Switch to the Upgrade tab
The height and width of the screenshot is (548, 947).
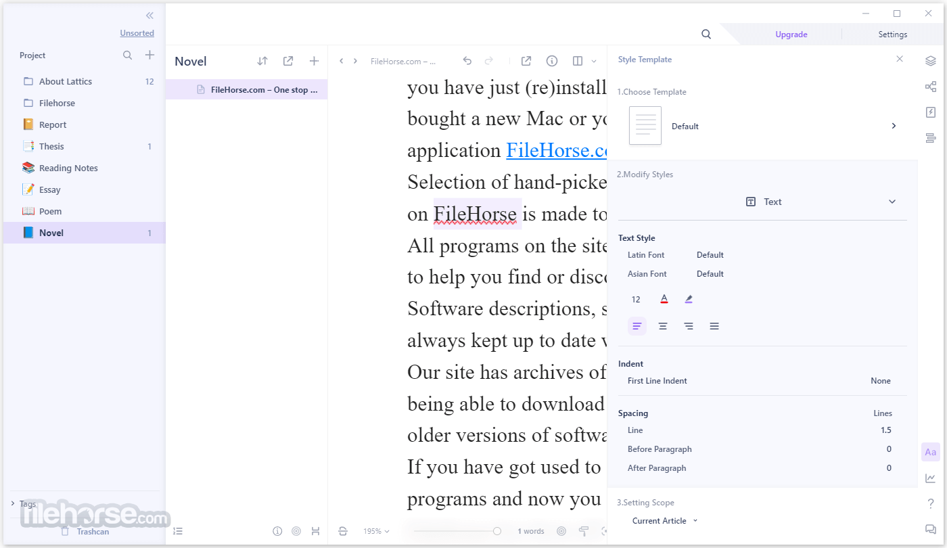tap(791, 35)
